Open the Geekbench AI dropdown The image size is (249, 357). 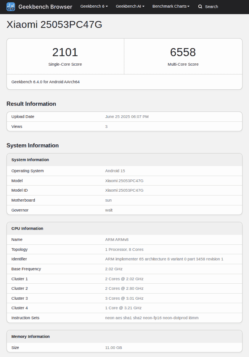[130, 6]
